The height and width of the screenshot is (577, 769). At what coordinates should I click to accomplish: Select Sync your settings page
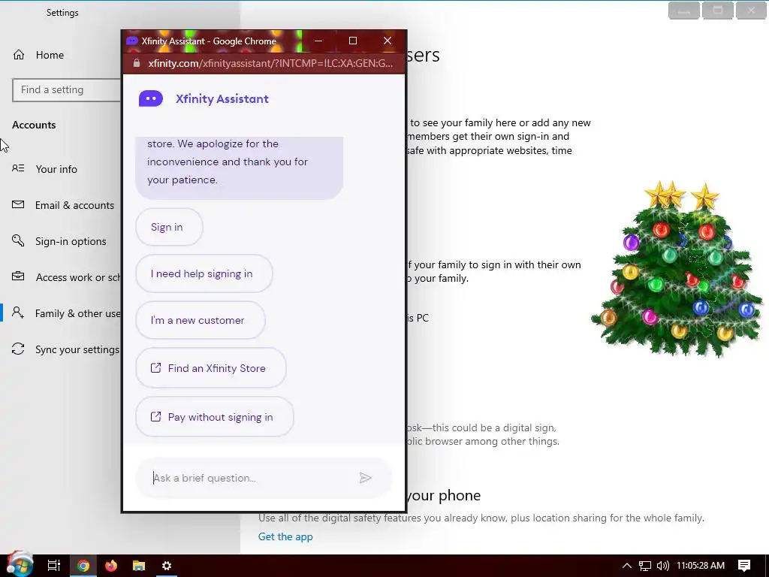click(x=77, y=349)
